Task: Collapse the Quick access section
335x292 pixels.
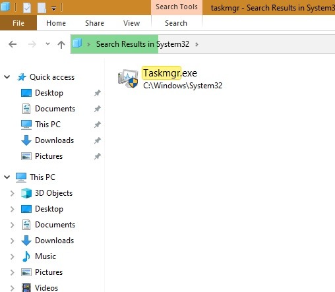Action: pos(7,77)
